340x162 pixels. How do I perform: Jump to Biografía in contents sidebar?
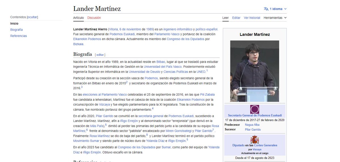pos(16,30)
